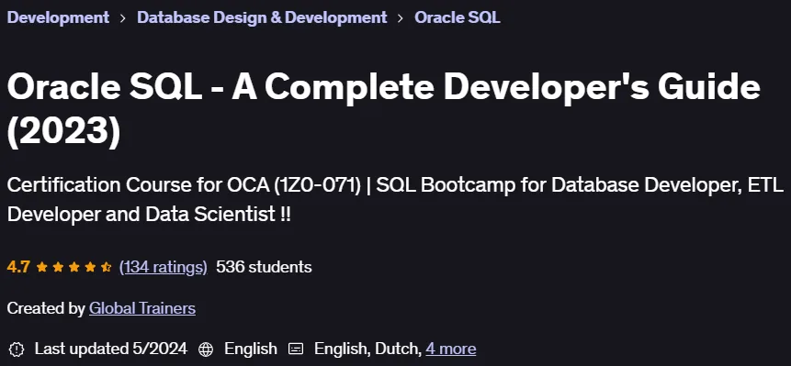791x366 pixels.
Task: Click the chevron before Oracle SQL breadcrumb
Action: [x=401, y=18]
